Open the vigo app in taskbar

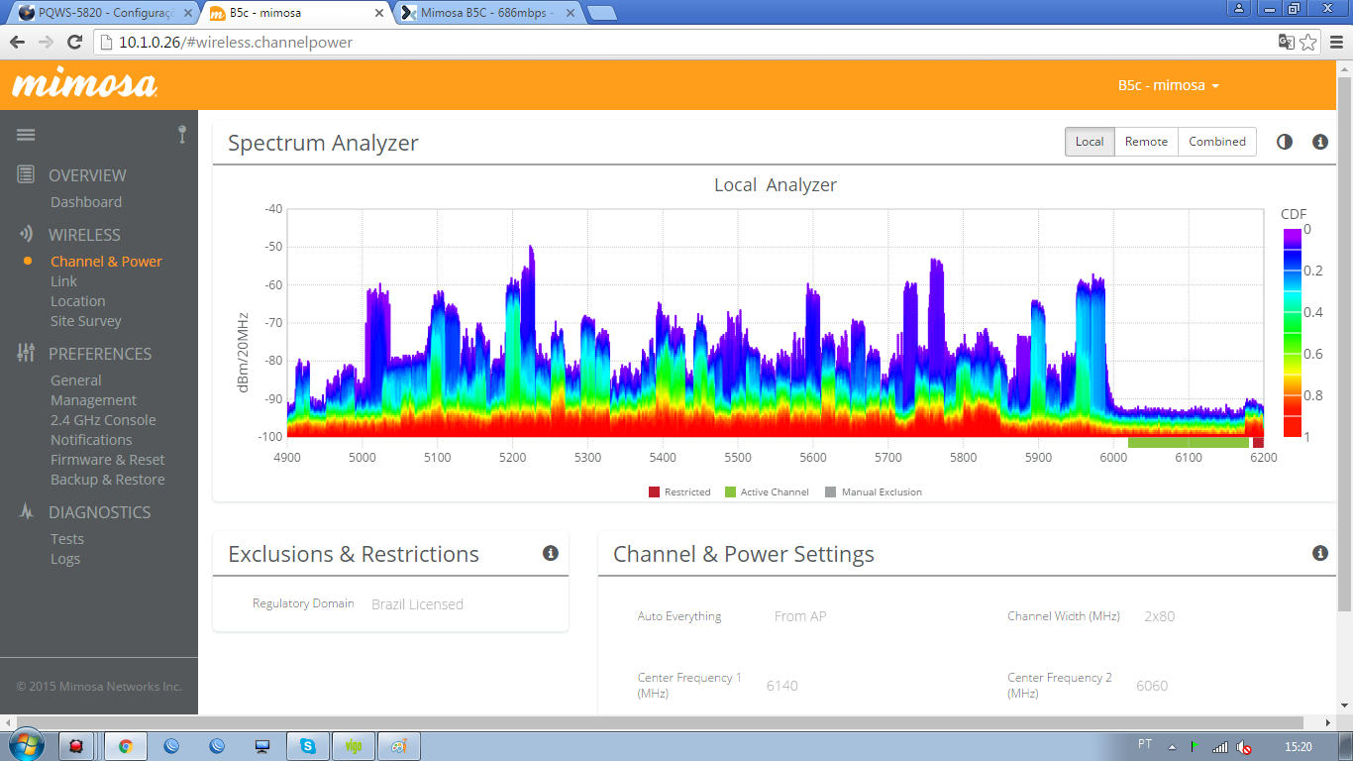point(354,746)
